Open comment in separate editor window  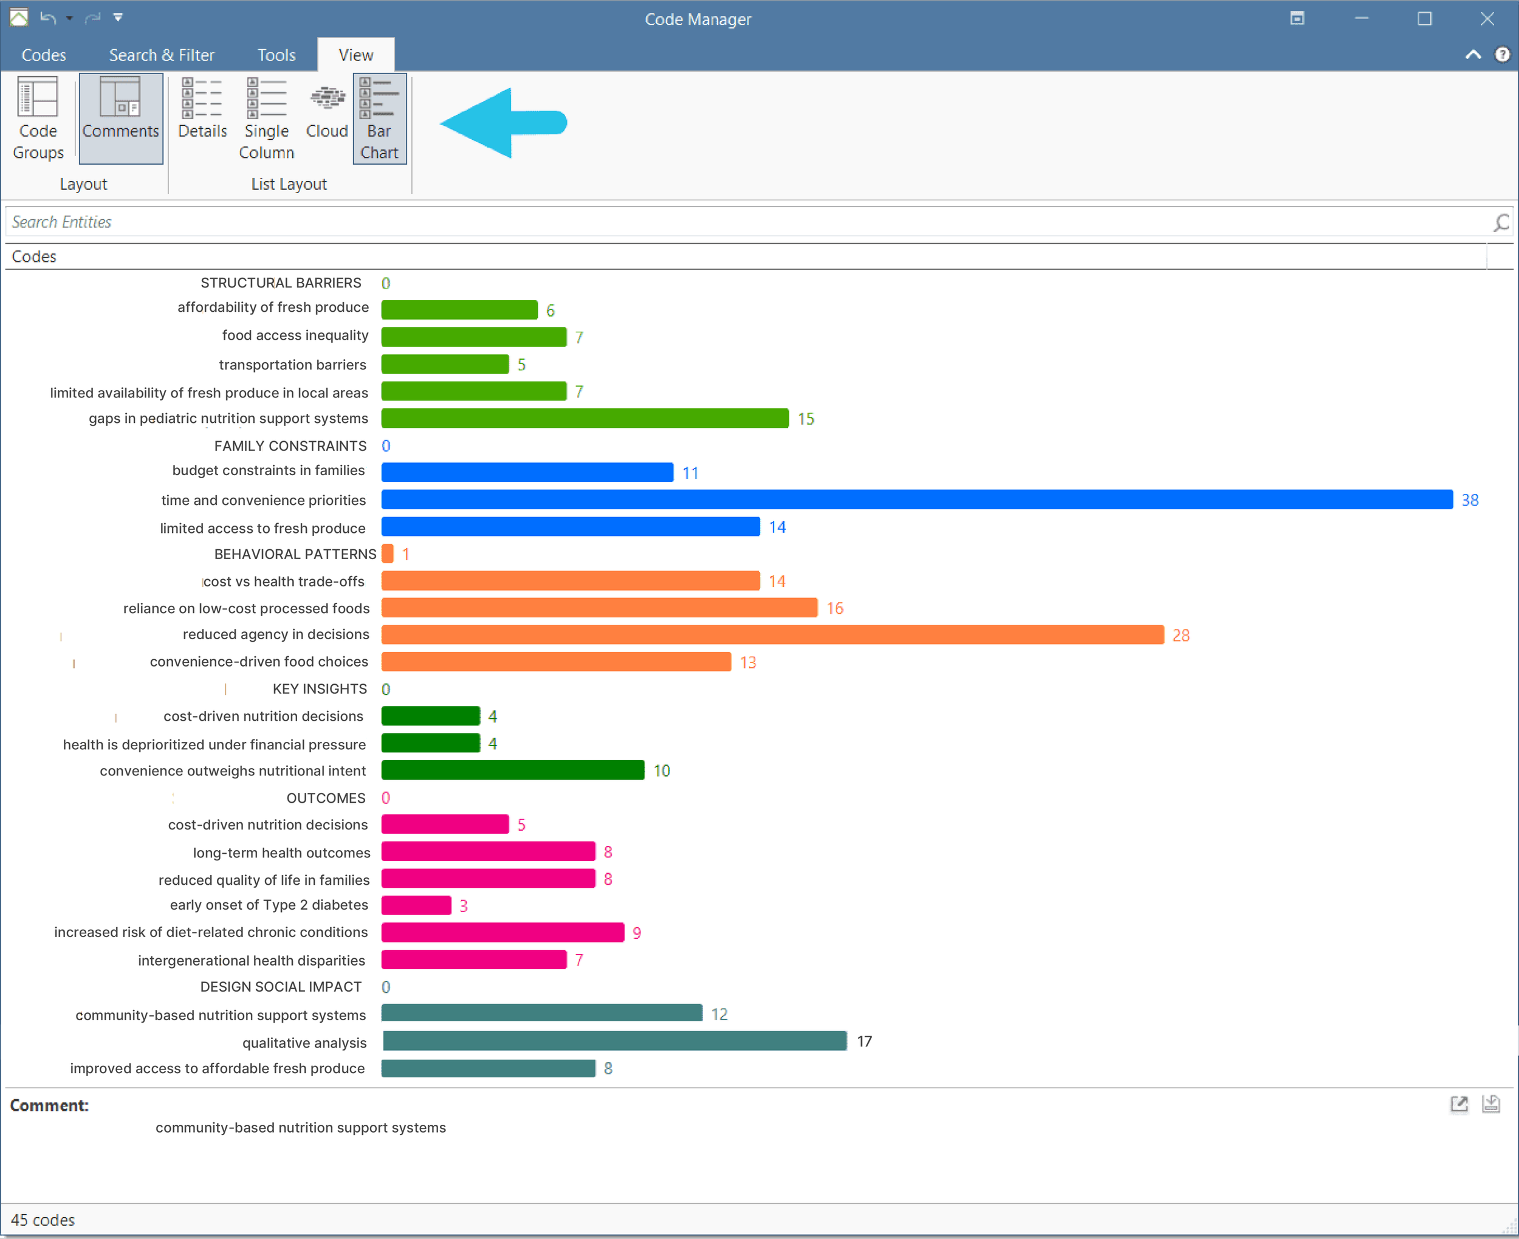click(x=1459, y=1104)
